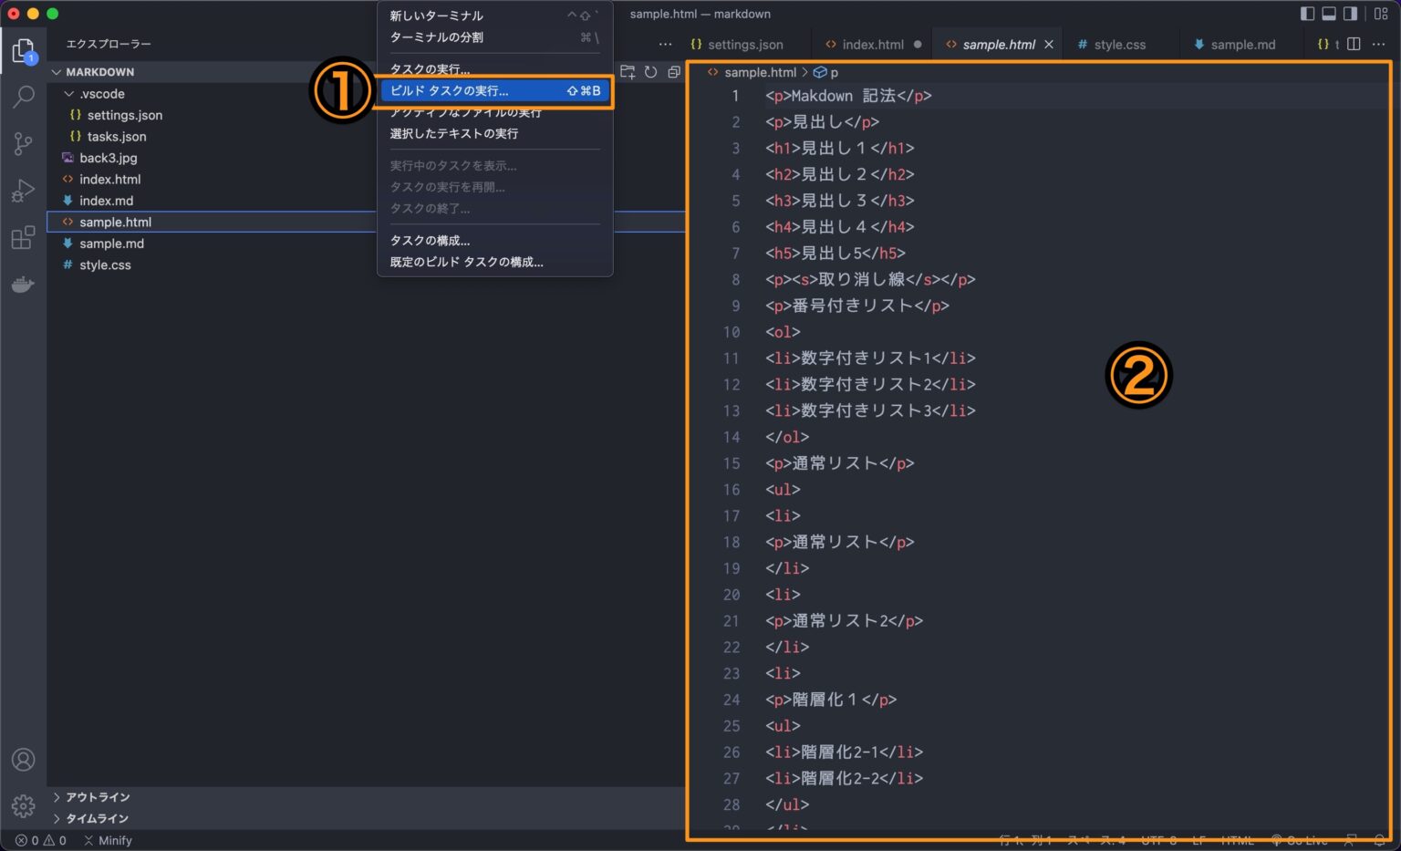Click Go Live in the status bar
Image resolution: width=1401 pixels, height=851 pixels.
(x=1307, y=840)
